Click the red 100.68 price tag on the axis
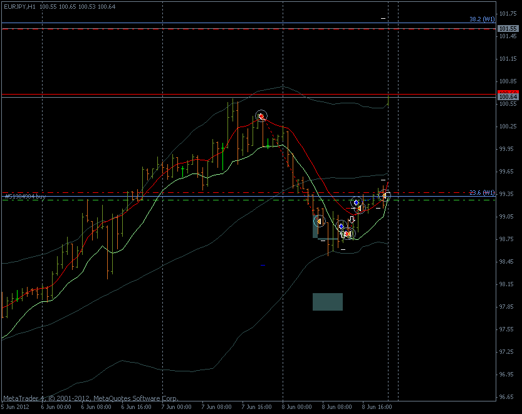This screenshot has width=522, height=414. click(x=508, y=92)
